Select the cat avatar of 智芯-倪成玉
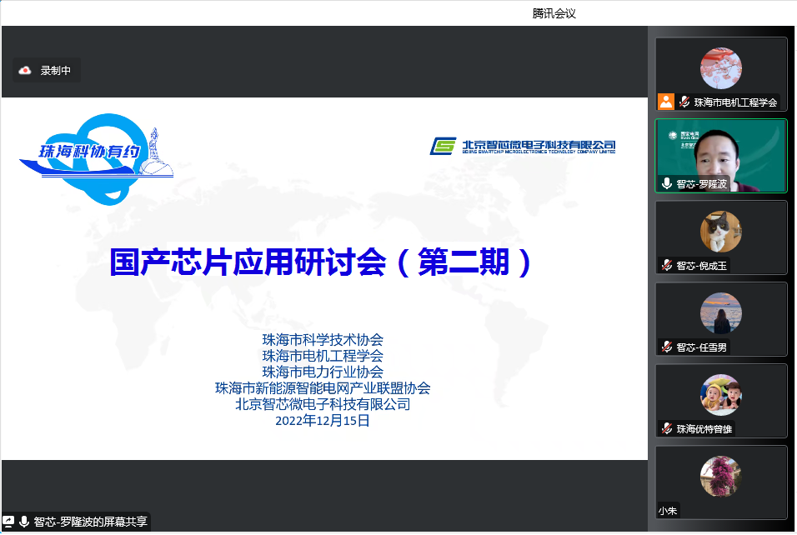This screenshot has height=535, width=797. coord(721,231)
